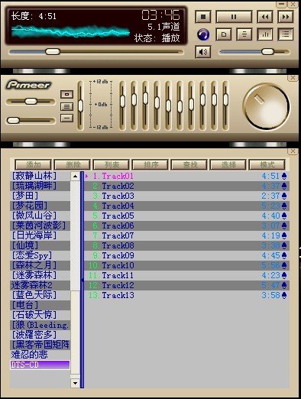Screen dimensions: 301x399
Task: Click the bell icon on Track12 row
Action: click(284, 285)
